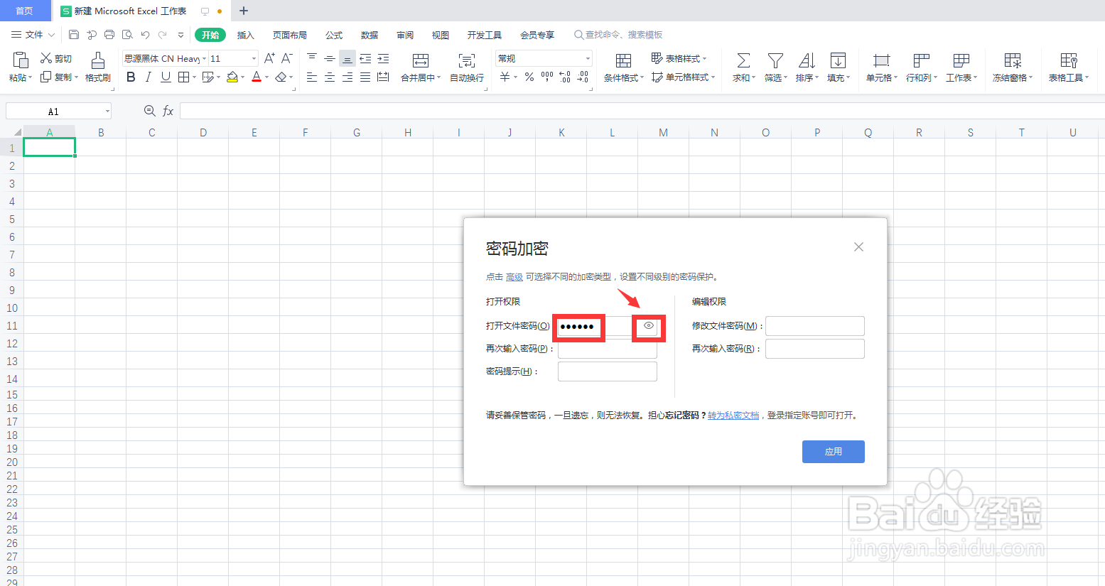Open font size dropdown
This screenshot has width=1105, height=586.
[x=254, y=58]
